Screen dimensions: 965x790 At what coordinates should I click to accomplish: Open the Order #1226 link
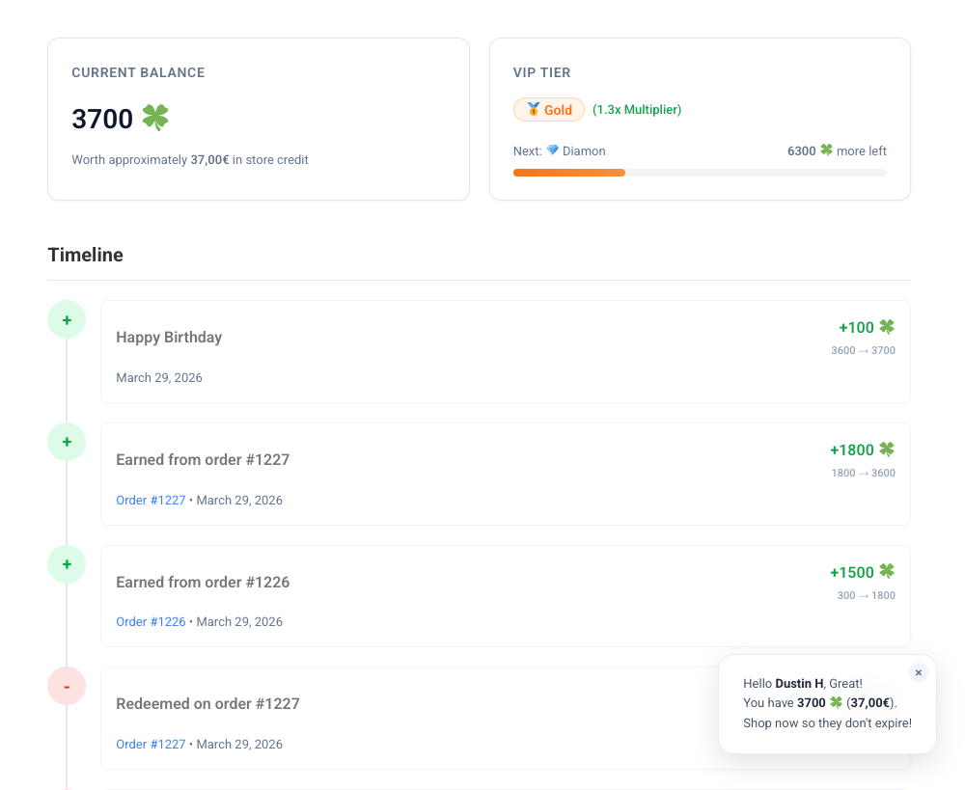151,622
